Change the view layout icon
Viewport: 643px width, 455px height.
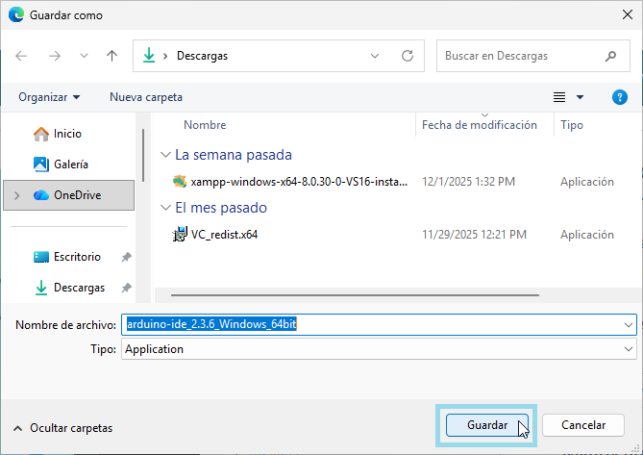559,97
